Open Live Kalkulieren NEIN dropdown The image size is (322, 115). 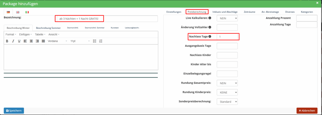(227, 18)
